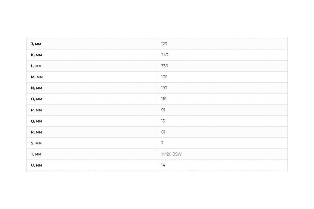314x209 pixels.
Task: Click the "L, мм" row label
Action: click(36, 66)
